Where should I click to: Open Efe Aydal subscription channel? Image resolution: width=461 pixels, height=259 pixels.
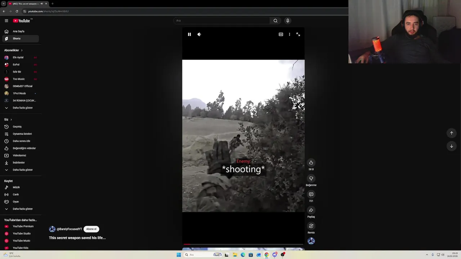click(x=21, y=58)
